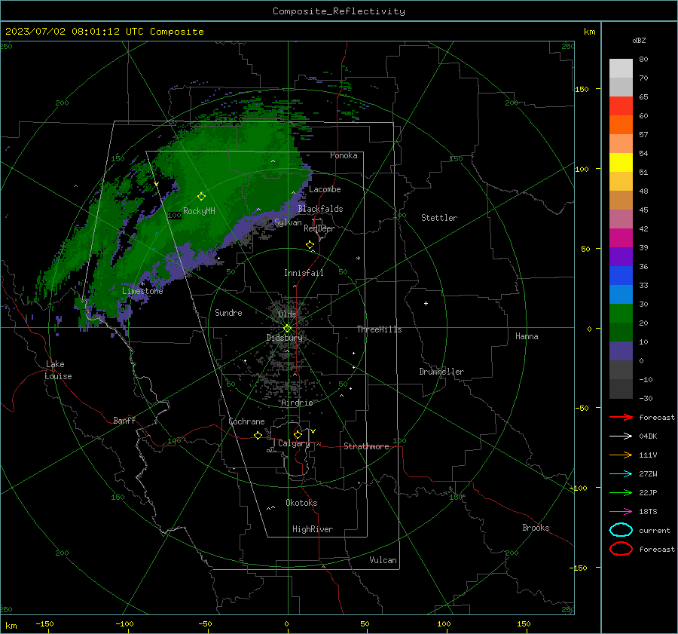
Task: Click the cyan 'current' ellipse legend symbol
Action: point(621,530)
